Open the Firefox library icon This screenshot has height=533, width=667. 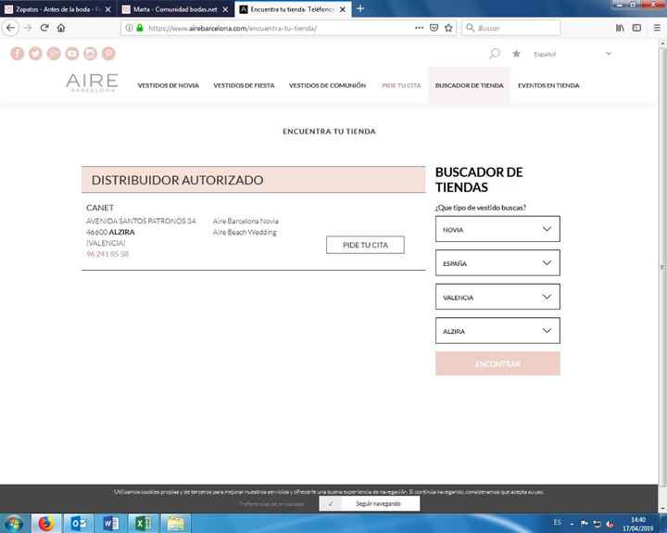coord(620,28)
